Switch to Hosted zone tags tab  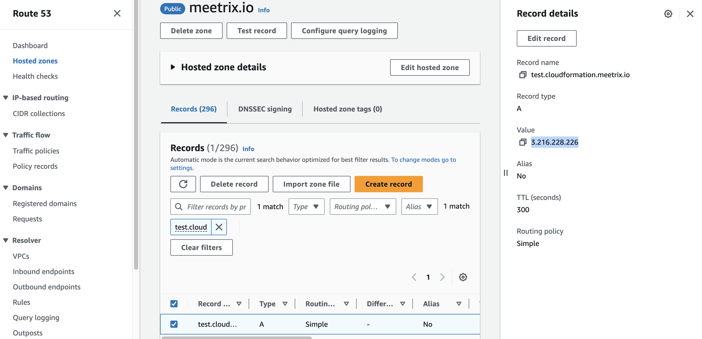[347, 109]
